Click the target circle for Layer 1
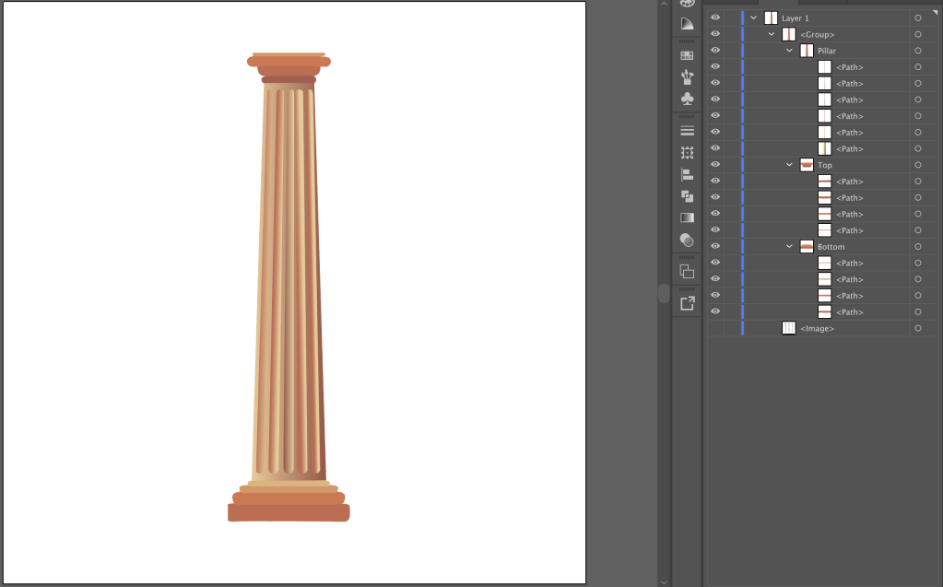Viewport: 943px width, 587px height. [x=918, y=18]
